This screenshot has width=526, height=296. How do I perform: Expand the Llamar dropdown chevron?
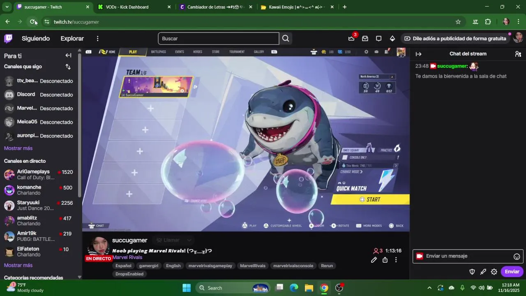189,240
